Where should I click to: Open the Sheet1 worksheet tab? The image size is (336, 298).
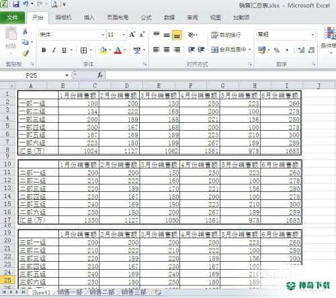(41, 292)
